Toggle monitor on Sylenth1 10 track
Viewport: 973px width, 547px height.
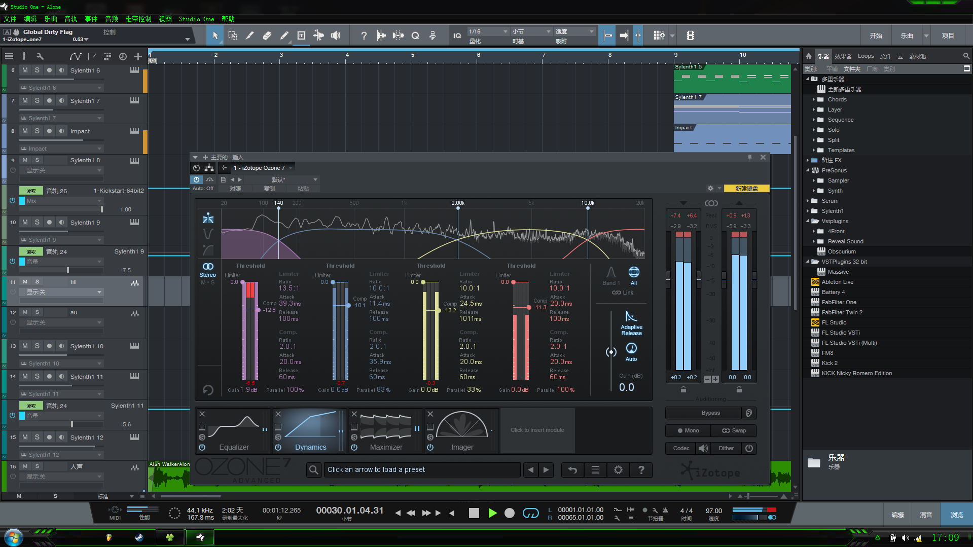pos(61,346)
